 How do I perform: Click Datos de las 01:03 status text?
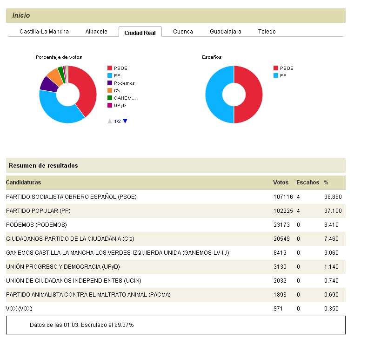[81, 325]
